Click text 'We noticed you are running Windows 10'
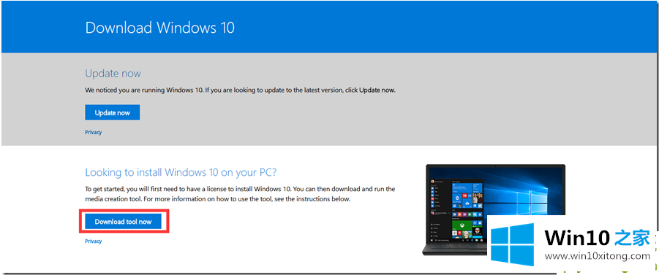 tap(144, 90)
